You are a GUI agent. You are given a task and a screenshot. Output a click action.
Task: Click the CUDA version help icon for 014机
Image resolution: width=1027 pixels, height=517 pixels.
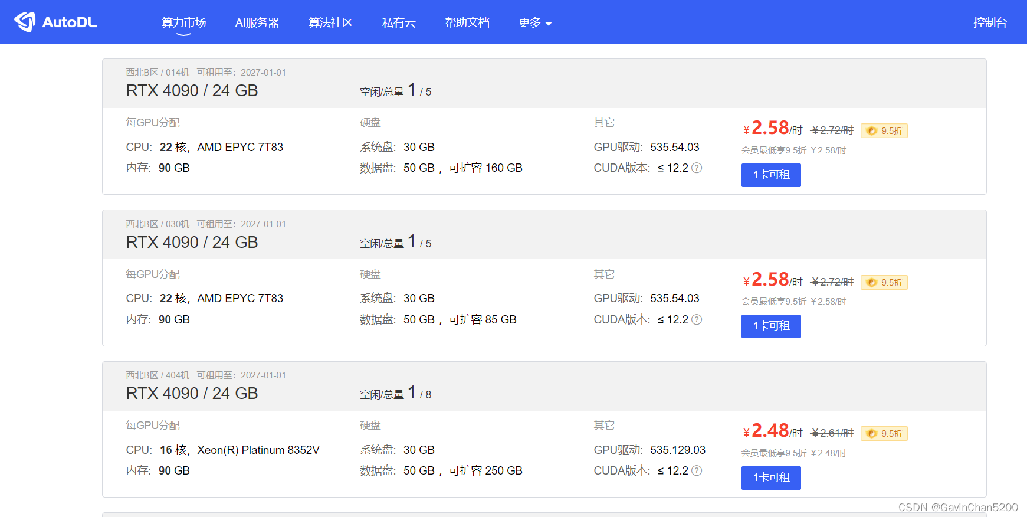[697, 168]
